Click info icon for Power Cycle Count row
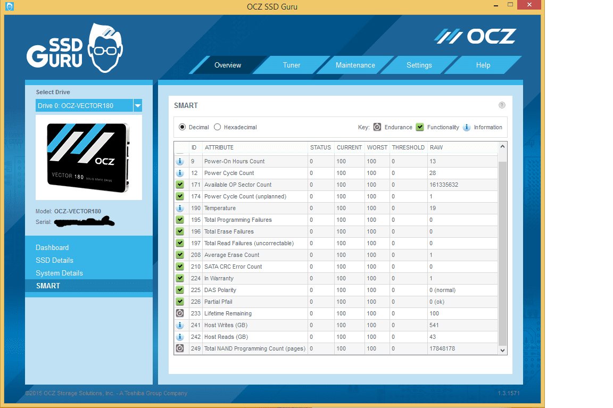Image resolution: width=613 pixels, height=408 pixels. [180, 173]
